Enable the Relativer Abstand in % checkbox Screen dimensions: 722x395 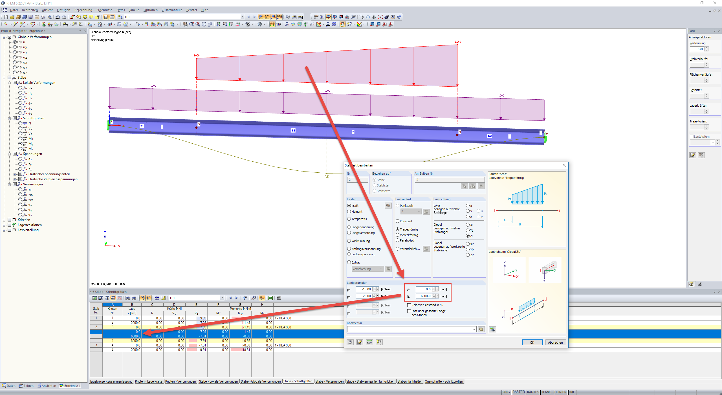409,305
